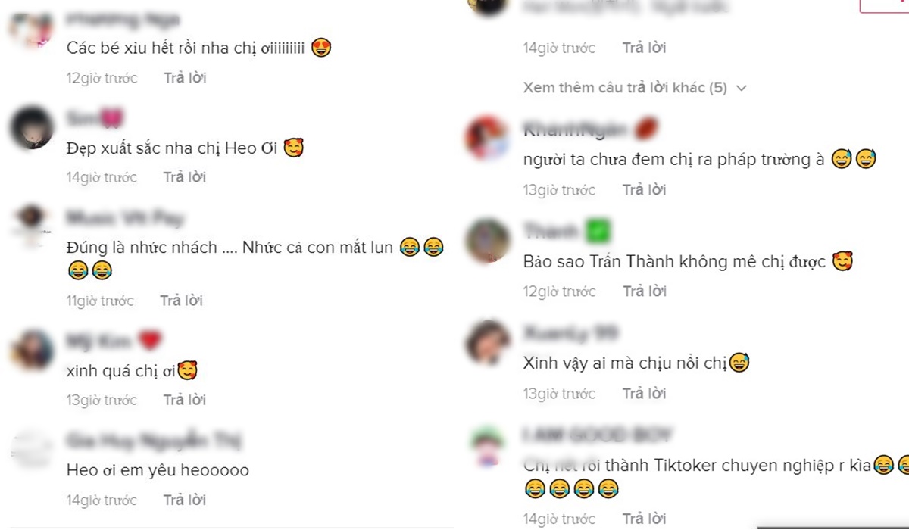Open avatar beside "Xinh vậy ai mà chịu nổi"
Image resolution: width=909 pixels, height=530 pixels.
[x=487, y=341]
